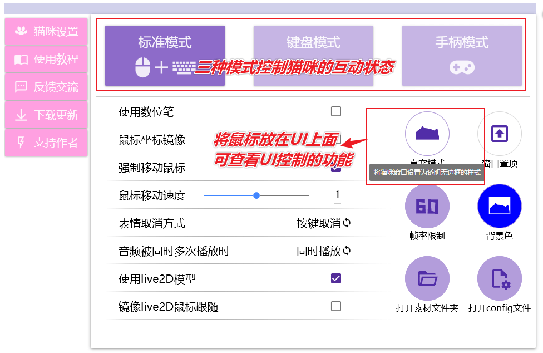Enable the 使用数位笔 checkbox

point(335,111)
